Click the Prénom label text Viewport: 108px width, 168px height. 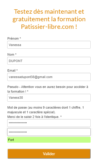13,38
